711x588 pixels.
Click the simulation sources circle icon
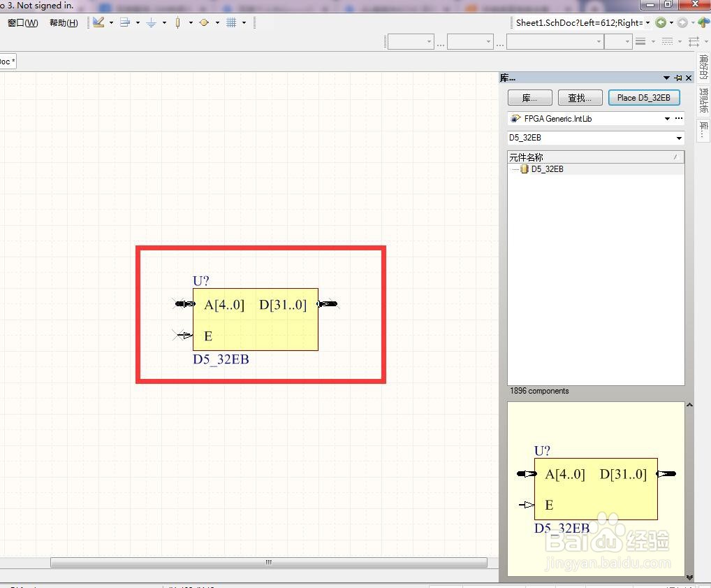tap(204, 22)
